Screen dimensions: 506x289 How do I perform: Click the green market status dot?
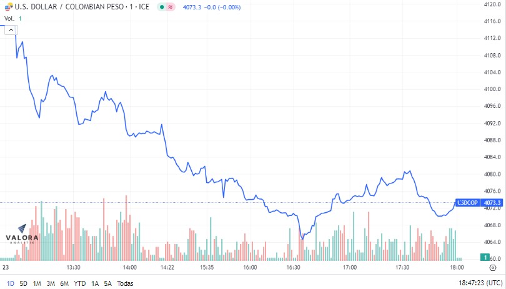click(162, 7)
